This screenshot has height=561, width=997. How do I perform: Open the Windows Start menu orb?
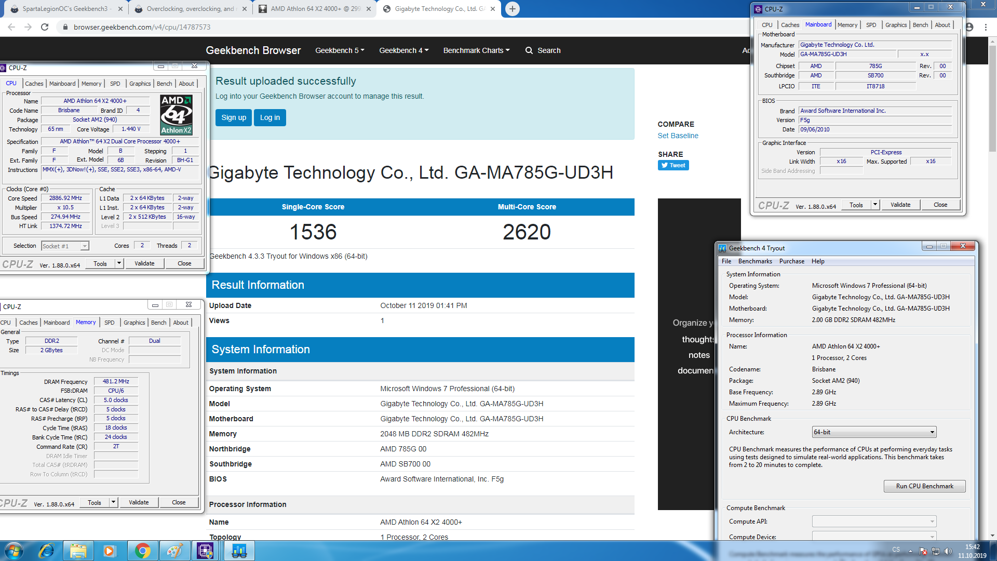tap(14, 551)
